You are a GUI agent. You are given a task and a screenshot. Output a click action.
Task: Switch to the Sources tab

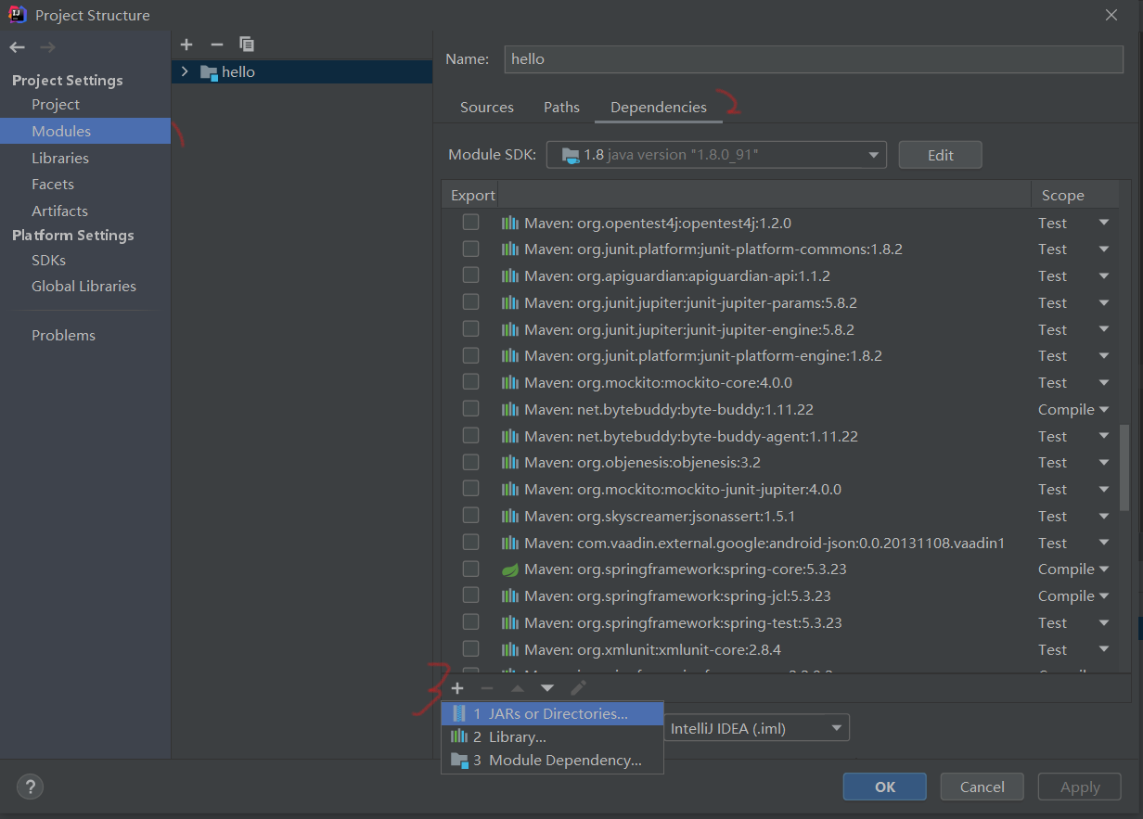coord(487,108)
